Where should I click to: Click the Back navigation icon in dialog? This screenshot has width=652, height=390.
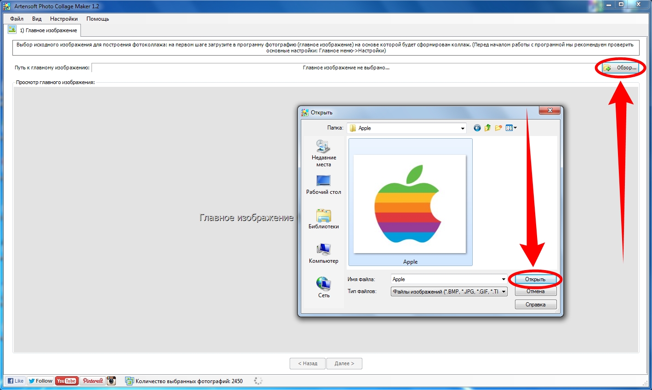[x=477, y=128]
